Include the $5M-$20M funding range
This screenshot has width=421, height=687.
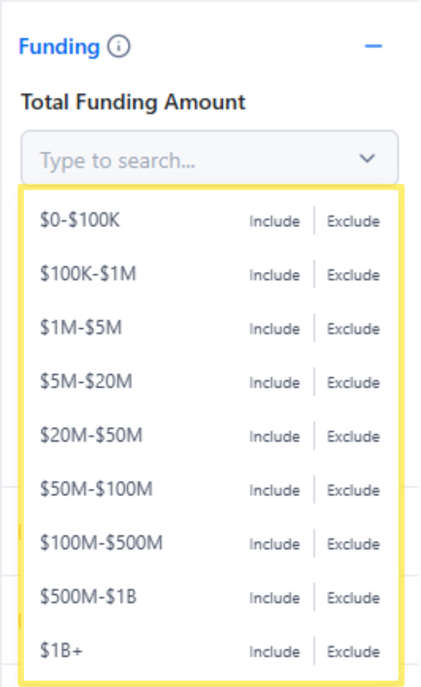274,383
